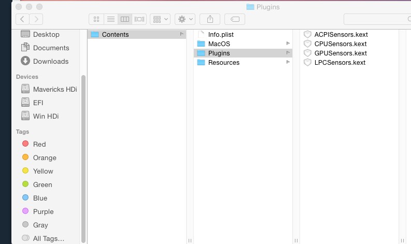Switch to list view
Image resolution: width=411 pixels, height=244 pixels.
pos(111,19)
